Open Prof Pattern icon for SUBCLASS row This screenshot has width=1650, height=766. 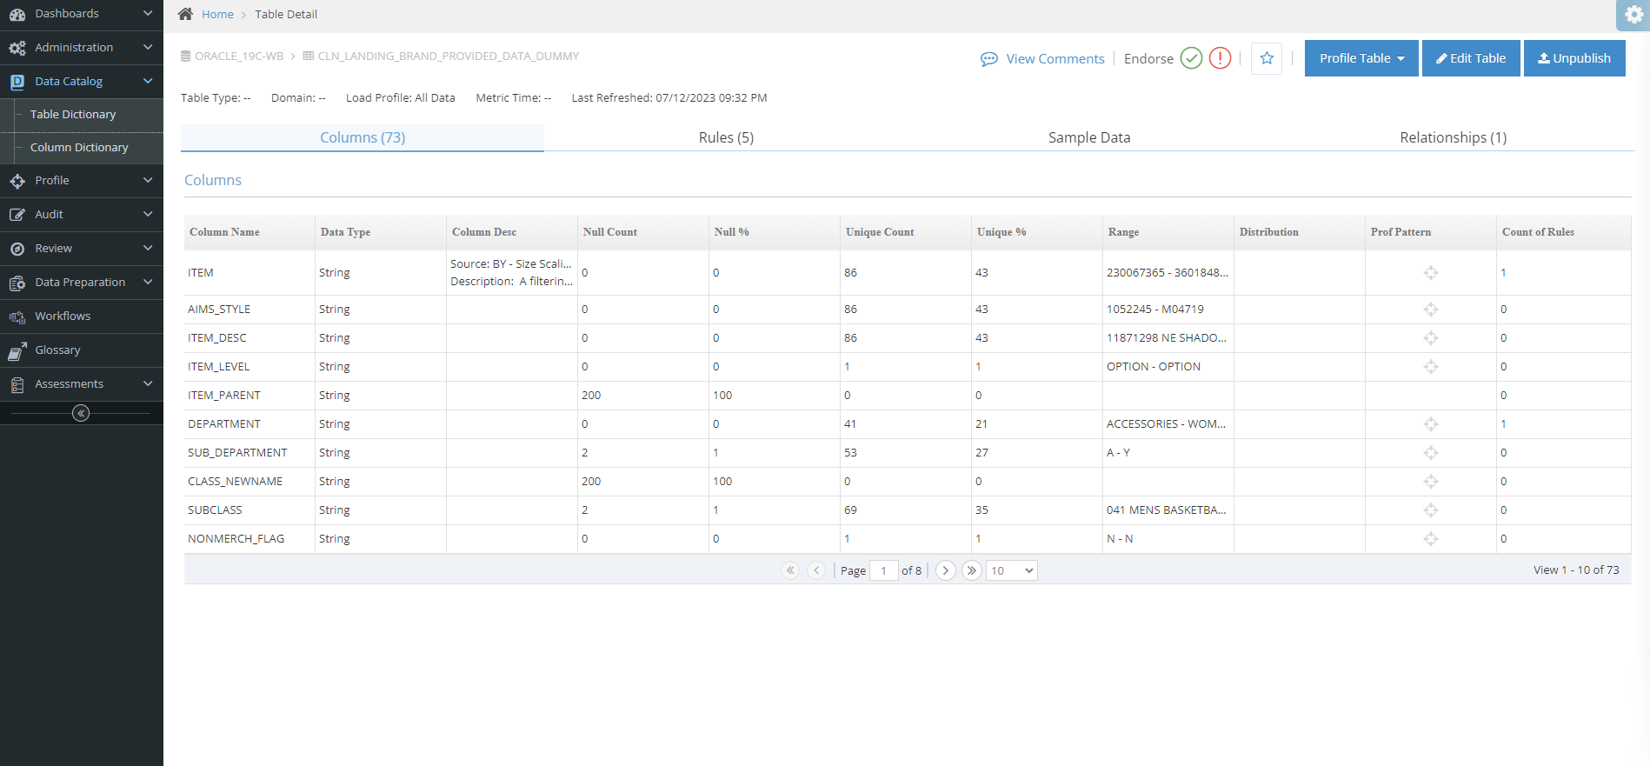click(1431, 510)
